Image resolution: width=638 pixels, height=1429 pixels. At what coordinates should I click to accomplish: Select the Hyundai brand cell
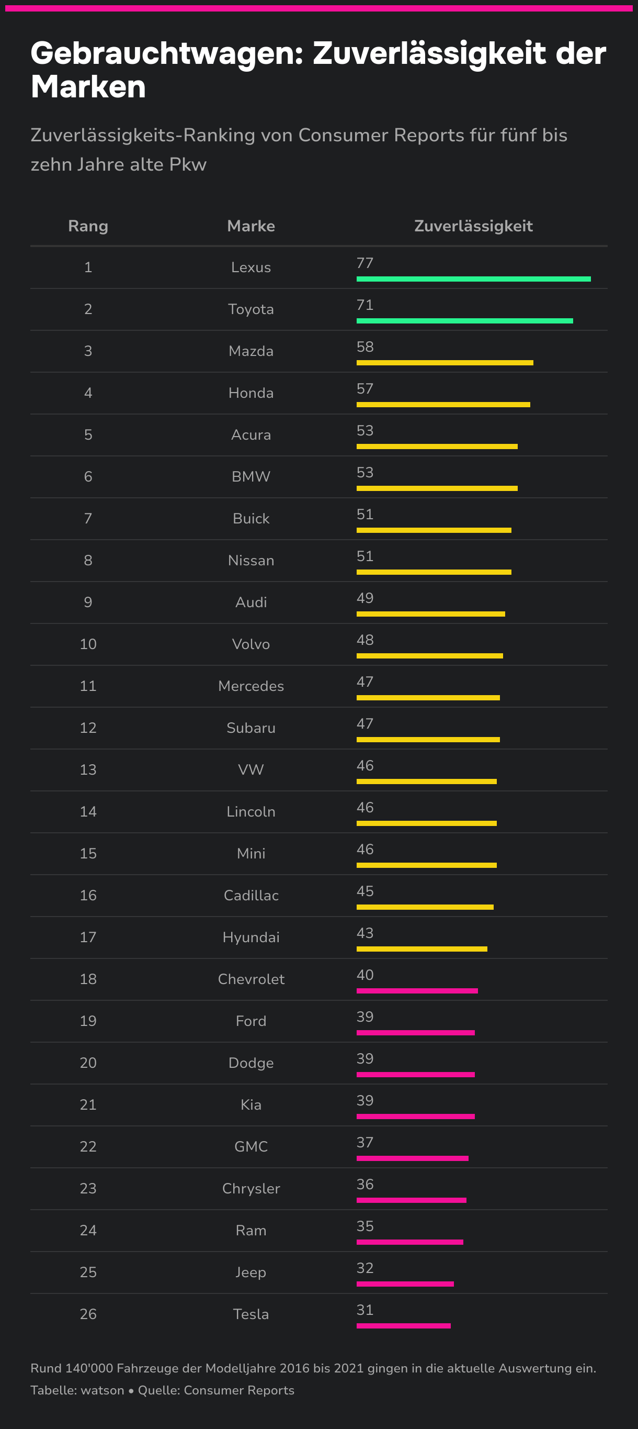pos(251,937)
